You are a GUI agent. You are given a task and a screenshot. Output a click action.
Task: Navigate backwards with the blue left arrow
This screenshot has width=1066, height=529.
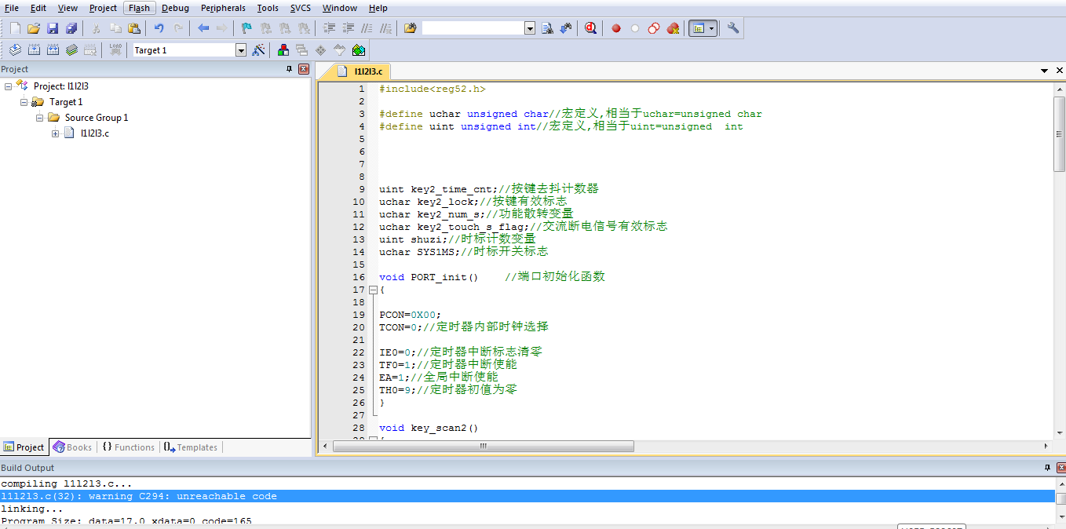203,28
